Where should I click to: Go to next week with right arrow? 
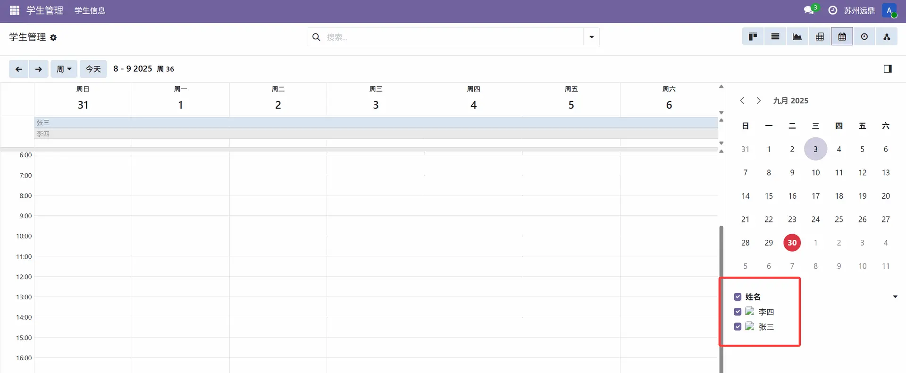[x=39, y=69]
